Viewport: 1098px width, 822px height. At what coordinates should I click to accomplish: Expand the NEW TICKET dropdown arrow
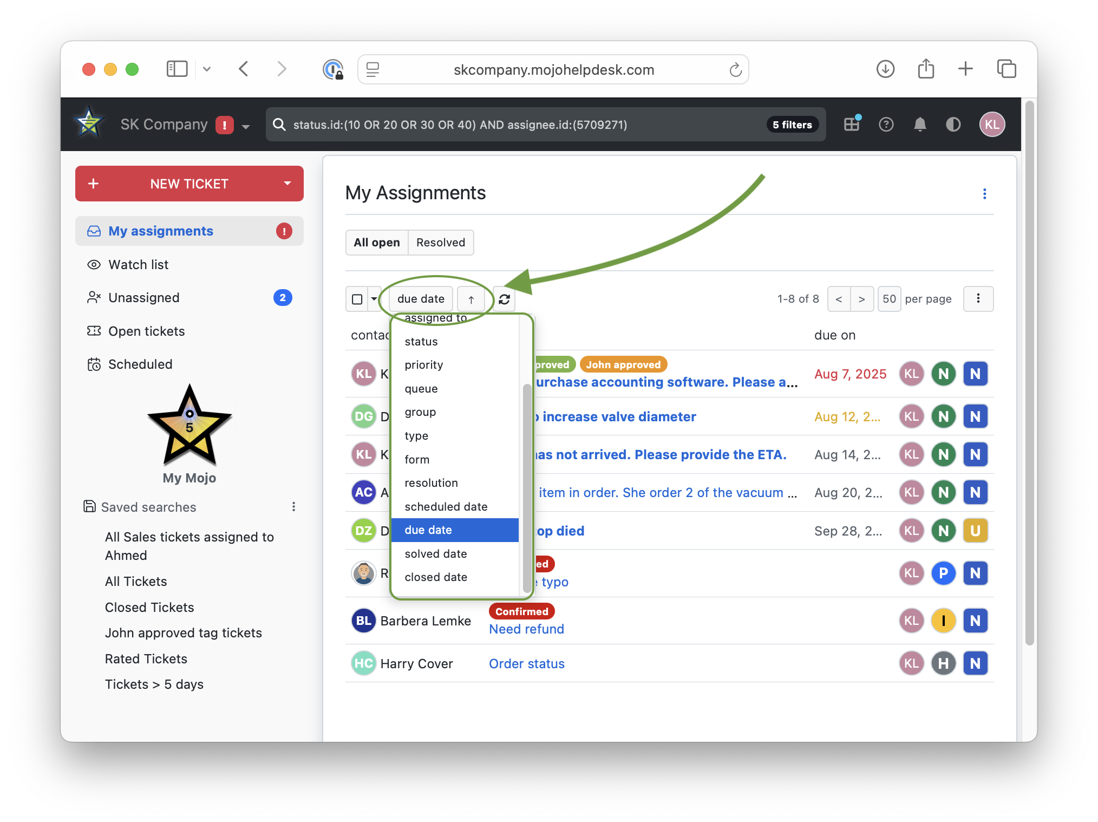point(287,184)
